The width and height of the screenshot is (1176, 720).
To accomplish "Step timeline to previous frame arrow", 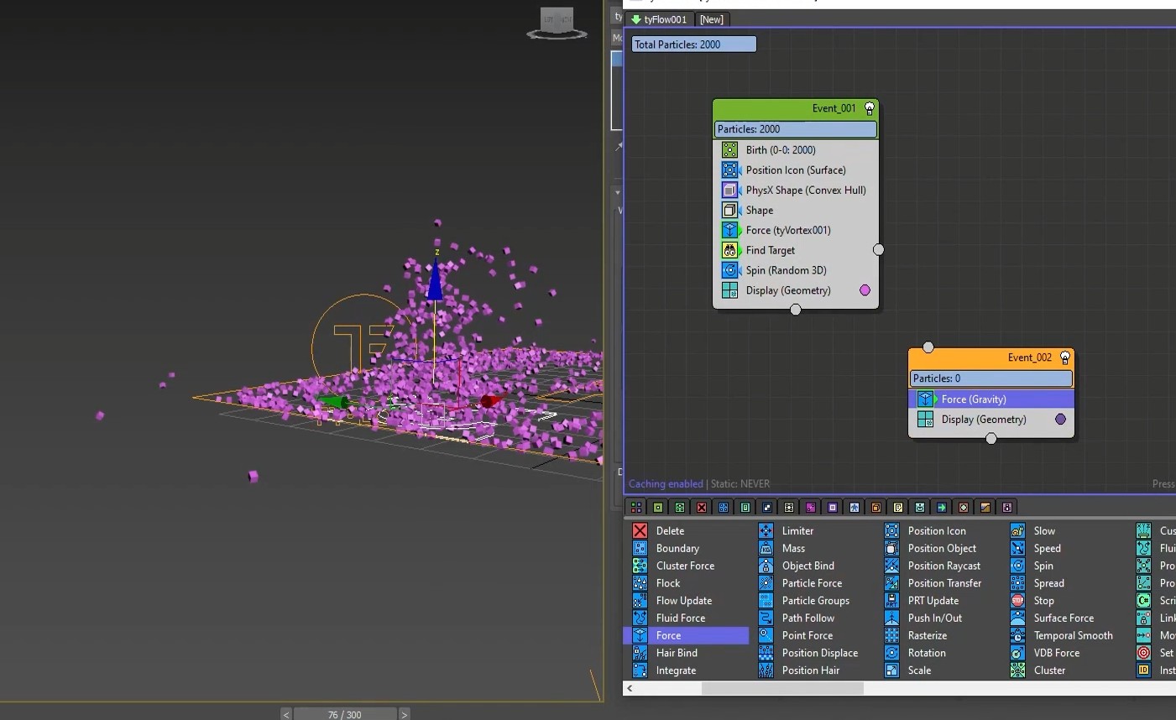I will click(x=286, y=714).
